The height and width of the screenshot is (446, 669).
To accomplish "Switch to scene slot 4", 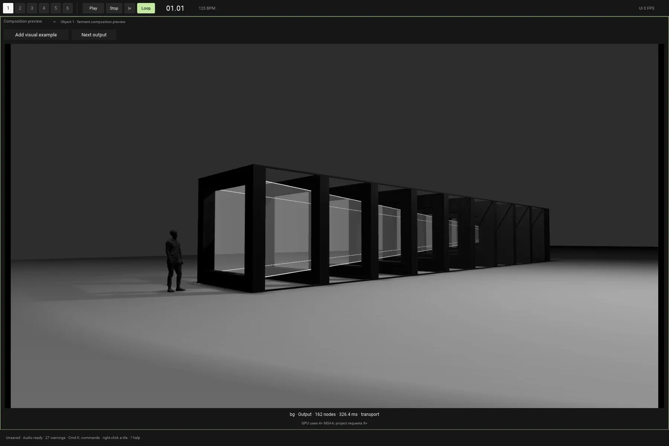I will pos(44,8).
